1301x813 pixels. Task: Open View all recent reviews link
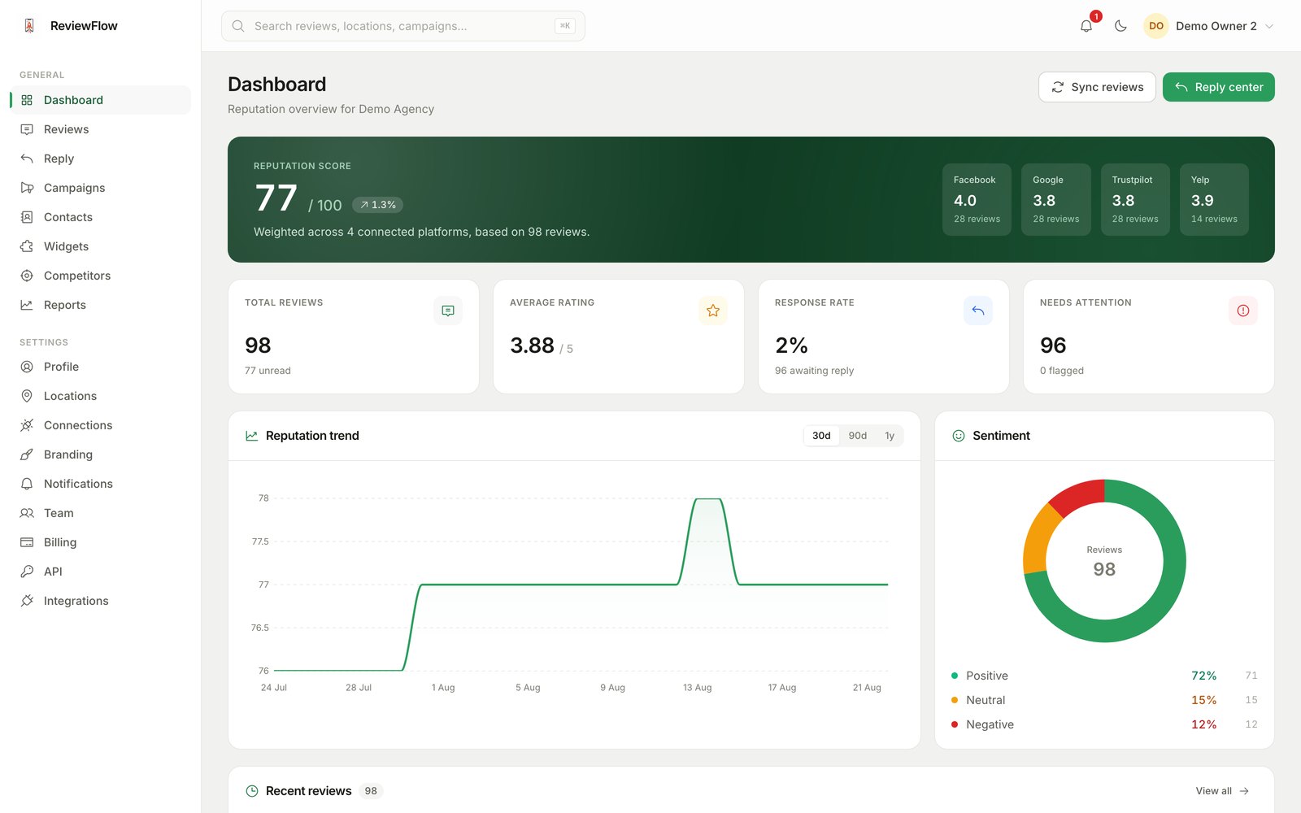(1222, 791)
